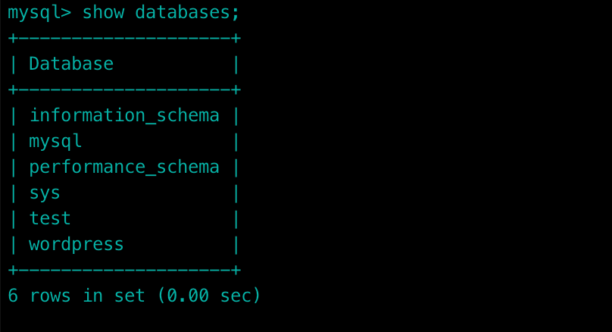Click the number 6 in the result summary
The height and width of the screenshot is (332, 612).
(13, 296)
